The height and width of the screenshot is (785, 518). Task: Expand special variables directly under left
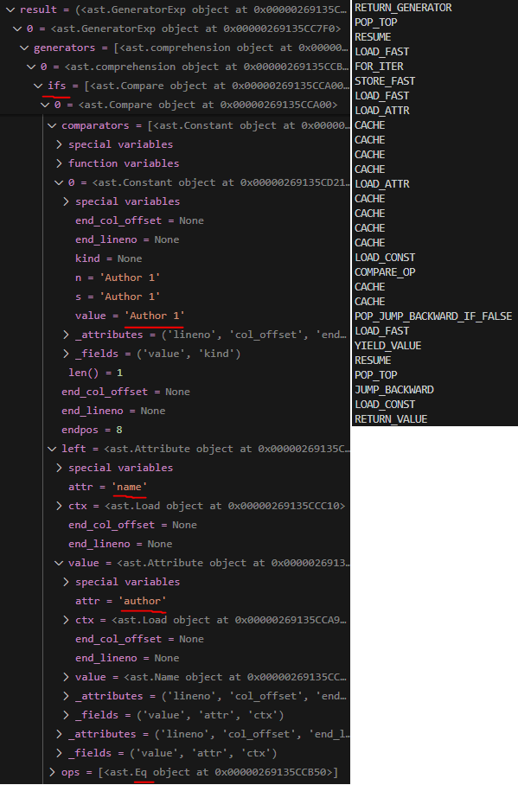pos(59,468)
